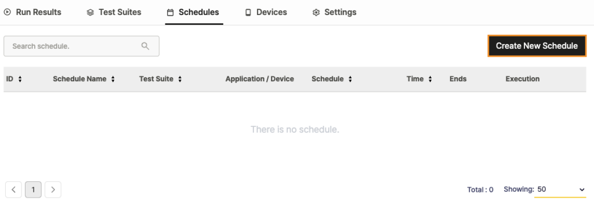This screenshot has height=215, width=594.
Task: Focus the Search schedule input field
Action: (x=81, y=46)
